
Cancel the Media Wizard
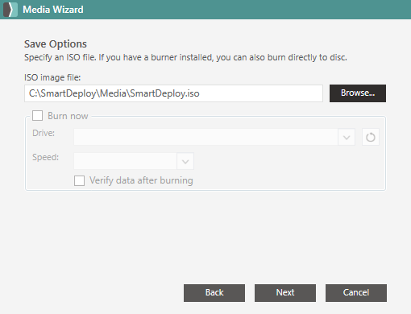356,293
